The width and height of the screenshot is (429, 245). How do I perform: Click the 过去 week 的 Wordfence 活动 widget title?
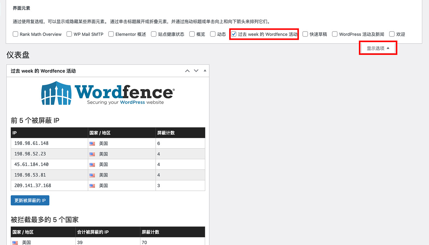click(43, 71)
